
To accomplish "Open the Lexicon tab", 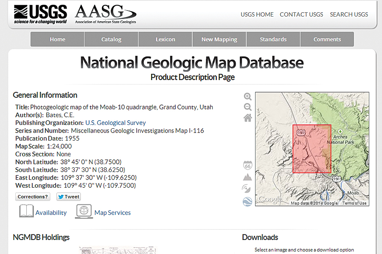I will [x=165, y=39].
